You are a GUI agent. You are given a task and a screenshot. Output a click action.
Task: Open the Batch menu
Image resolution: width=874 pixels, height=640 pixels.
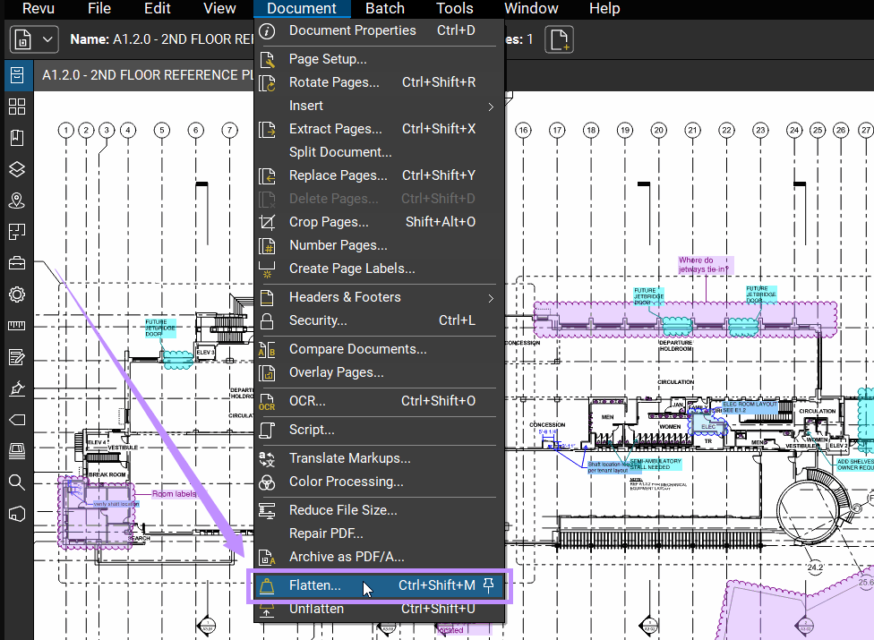(384, 9)
